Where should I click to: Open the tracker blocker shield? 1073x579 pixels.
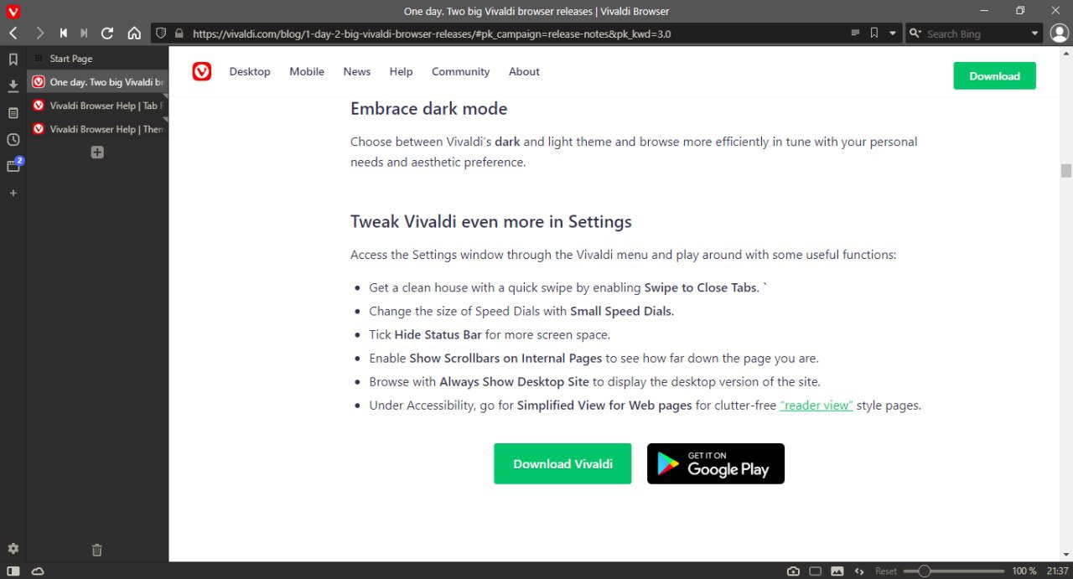coord(162,34)
